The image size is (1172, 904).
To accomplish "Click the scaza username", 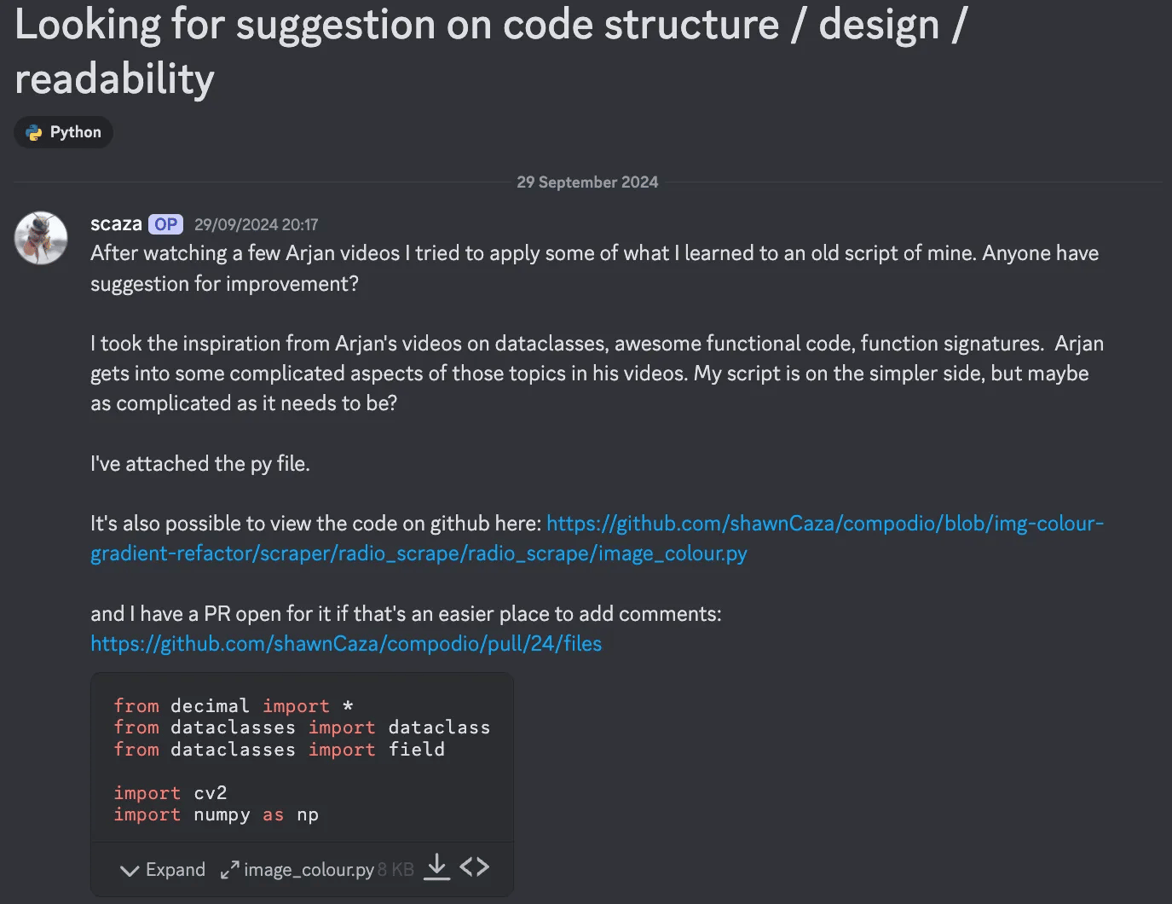I will coord(116,223).
